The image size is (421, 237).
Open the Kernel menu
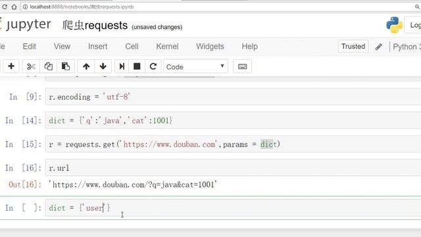pos(167,47)
